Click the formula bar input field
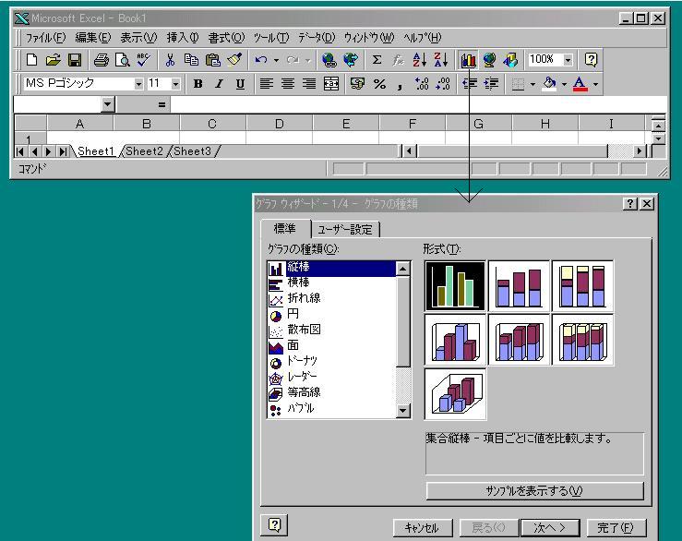 click(x=417, y=104)
